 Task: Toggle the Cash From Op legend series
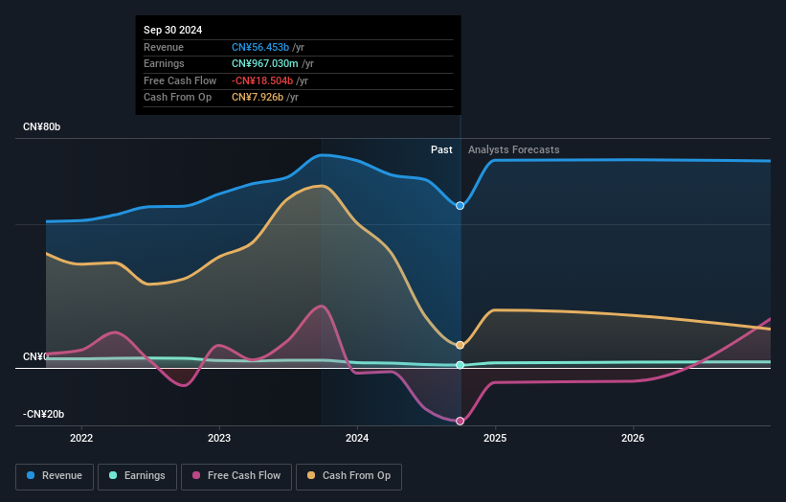(348, 476)
